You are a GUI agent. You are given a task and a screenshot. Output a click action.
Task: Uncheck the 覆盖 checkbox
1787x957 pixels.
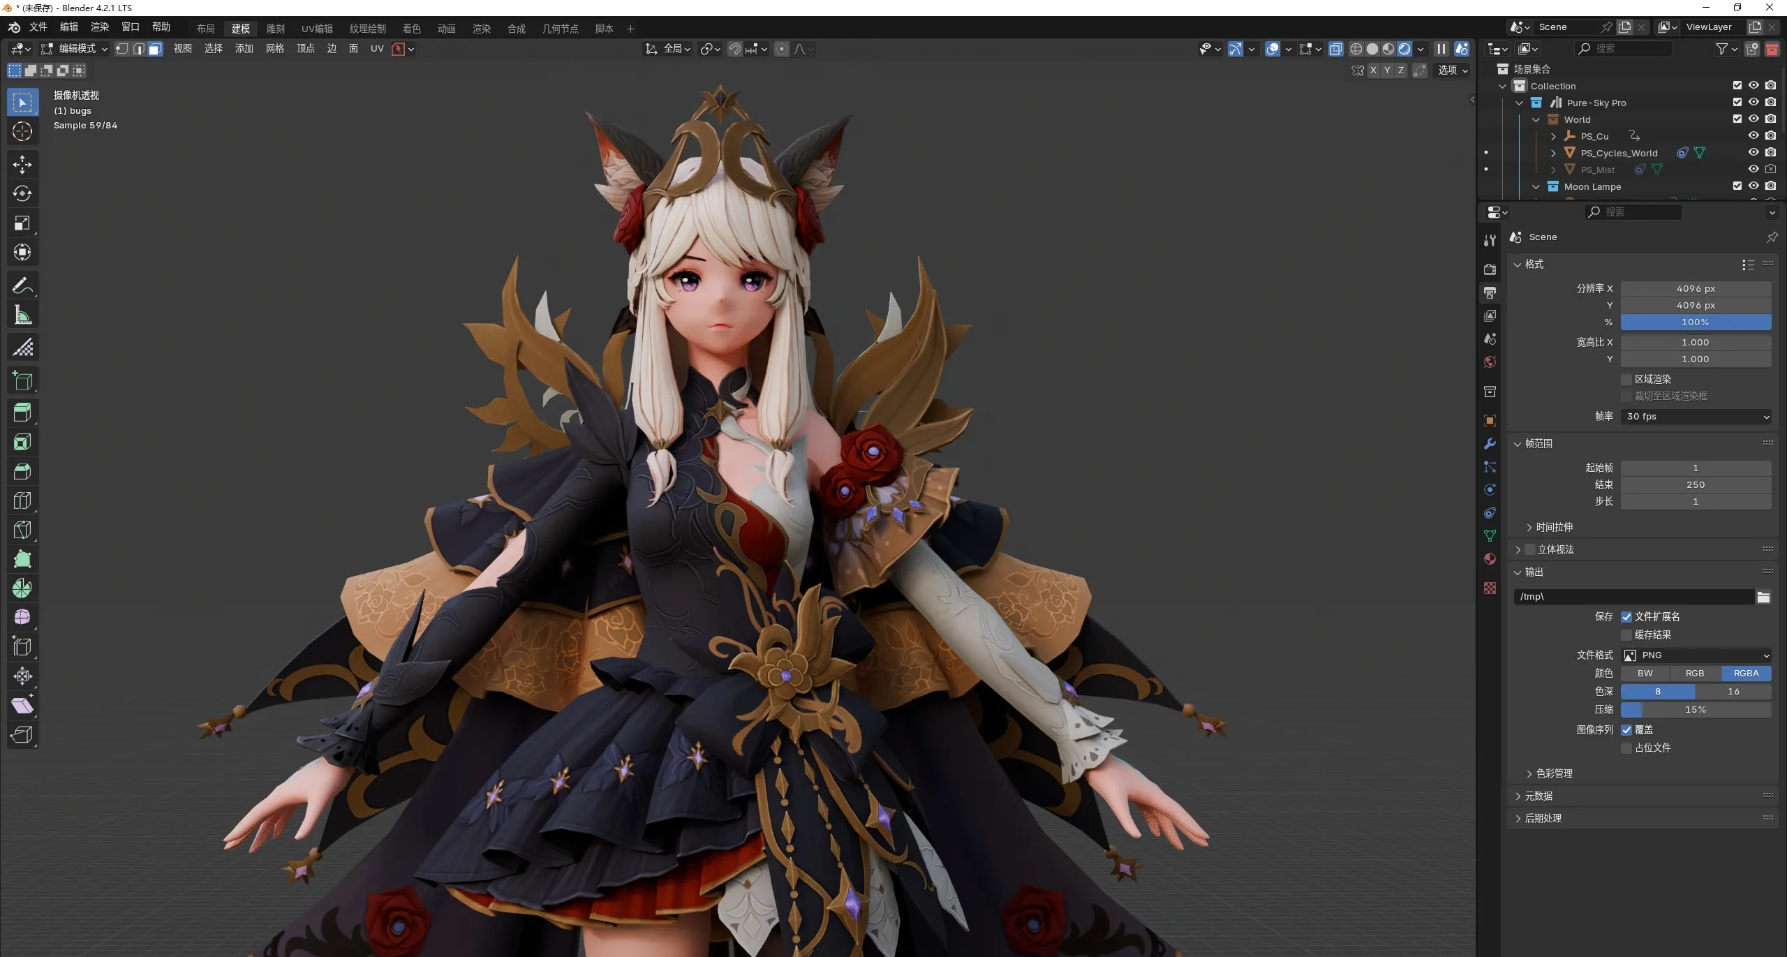pyautogui.click(x=1626, y=729)
